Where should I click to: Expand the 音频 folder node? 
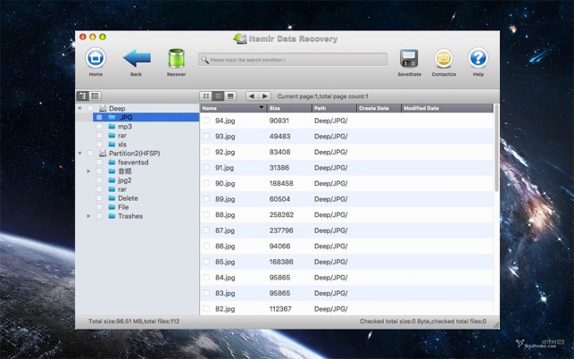click(x=88, y=171)
